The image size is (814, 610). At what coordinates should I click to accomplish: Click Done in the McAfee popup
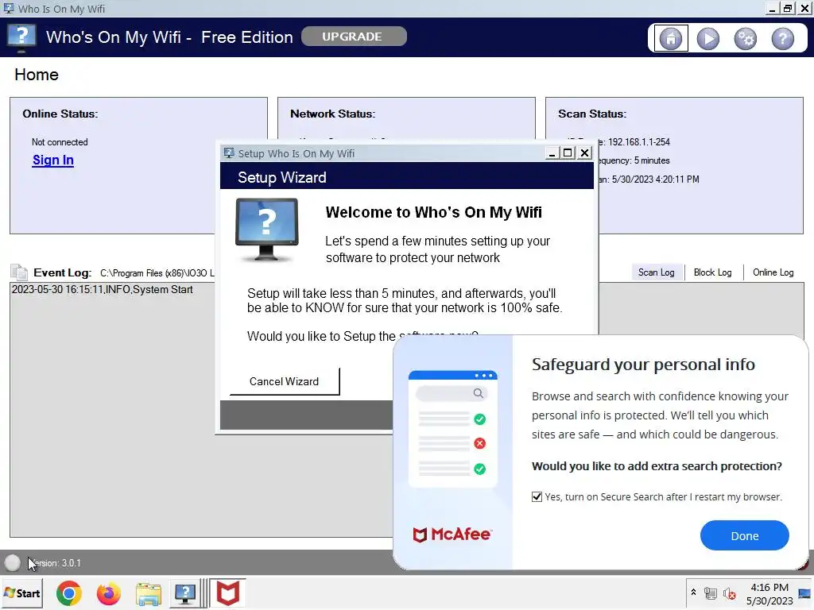coord(744,536)
